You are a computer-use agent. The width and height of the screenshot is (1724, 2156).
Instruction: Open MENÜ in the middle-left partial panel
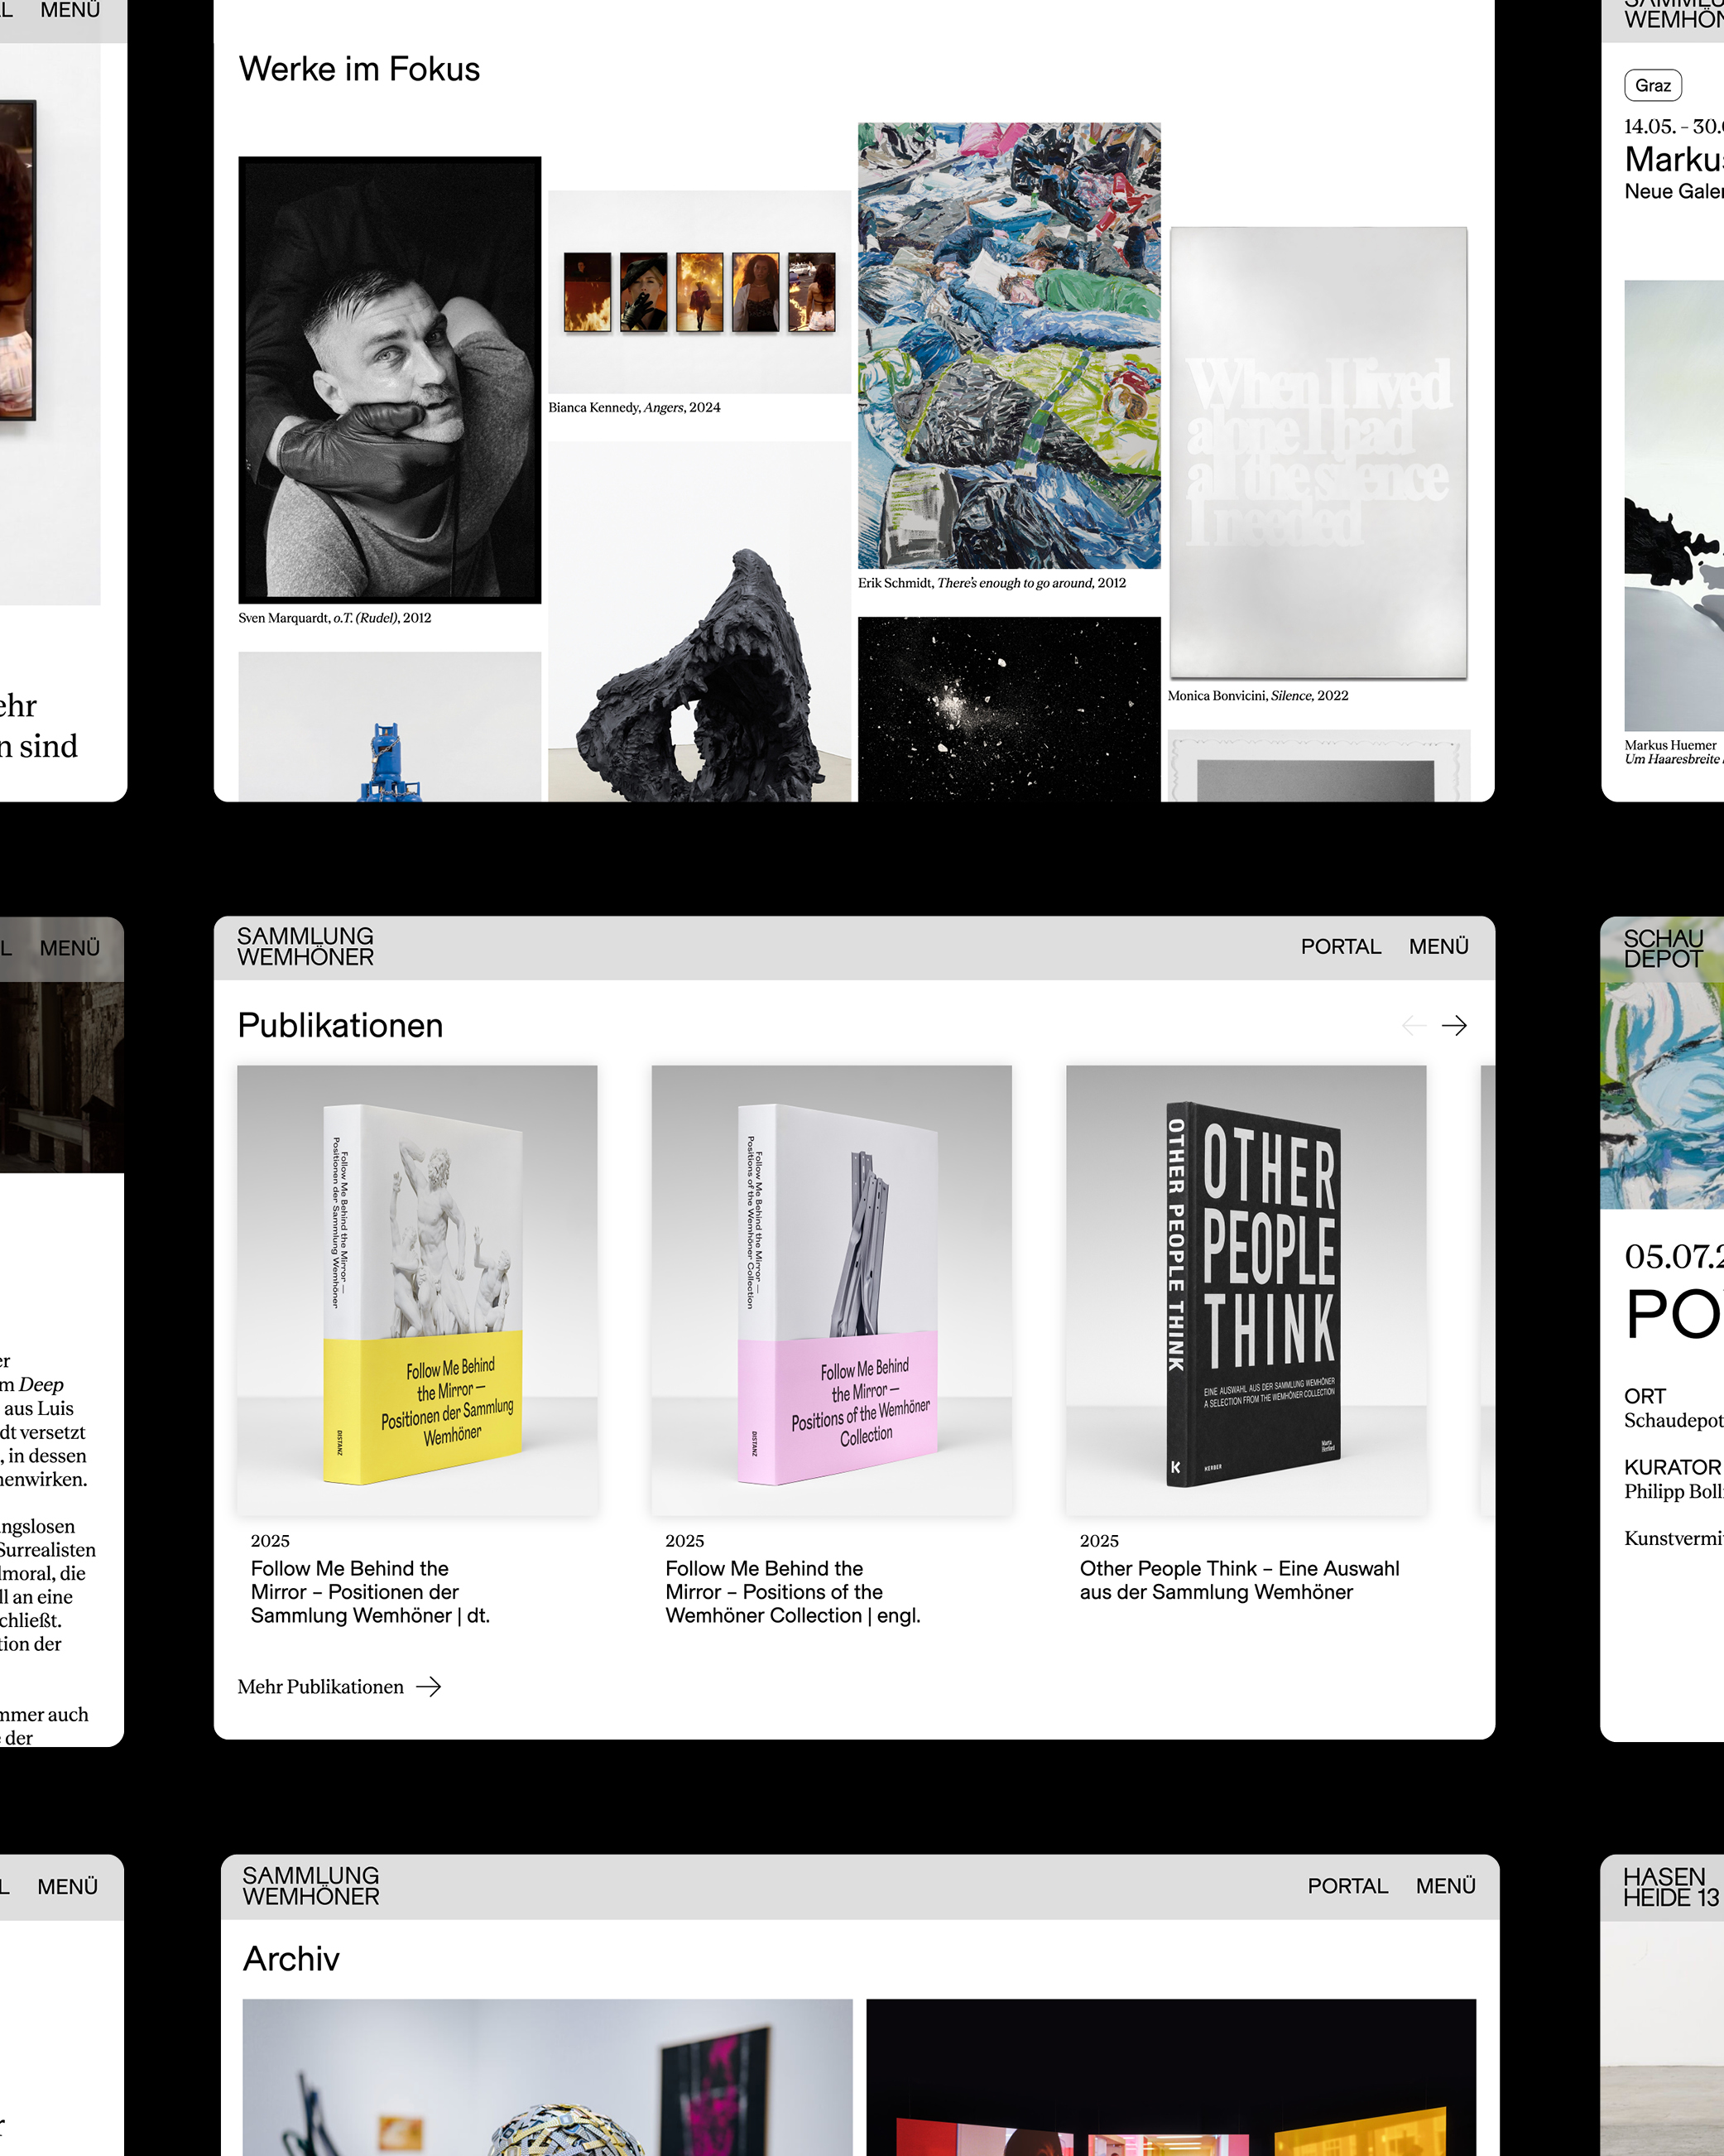[70, 948]
